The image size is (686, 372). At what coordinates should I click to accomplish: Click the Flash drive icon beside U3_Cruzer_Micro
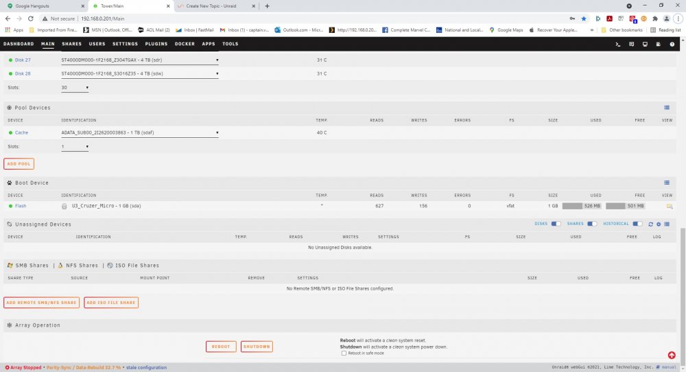tap(64, 206)
